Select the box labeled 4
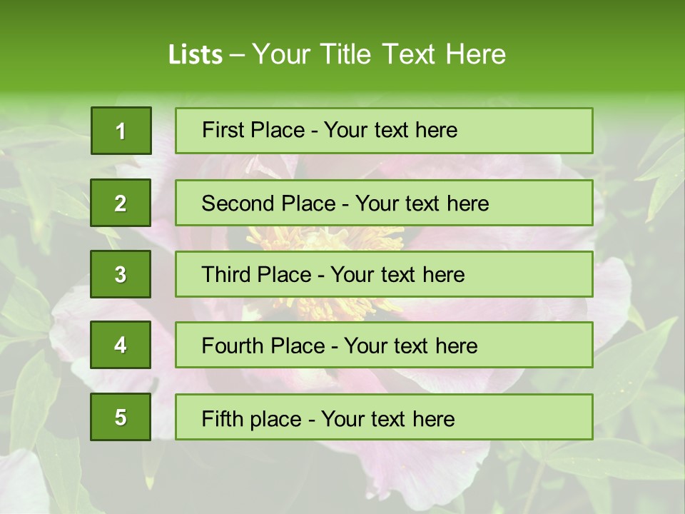 [121, 345]
